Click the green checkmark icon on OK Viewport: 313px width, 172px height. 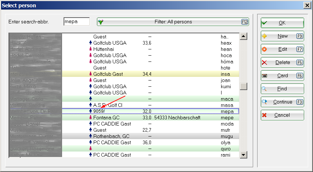pos(265,23)
